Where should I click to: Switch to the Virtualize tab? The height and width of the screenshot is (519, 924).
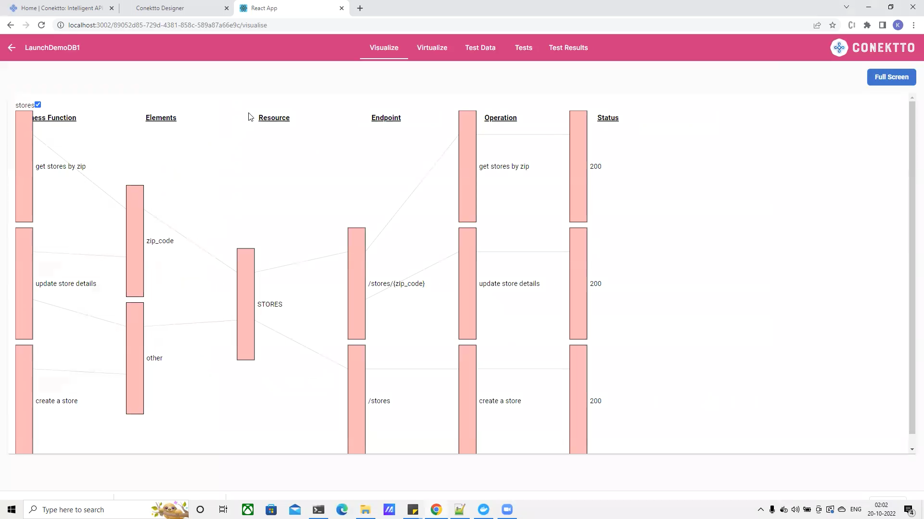pos(432,48)
